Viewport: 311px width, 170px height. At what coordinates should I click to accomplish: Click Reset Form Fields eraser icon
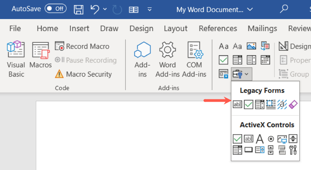[293, 104]
